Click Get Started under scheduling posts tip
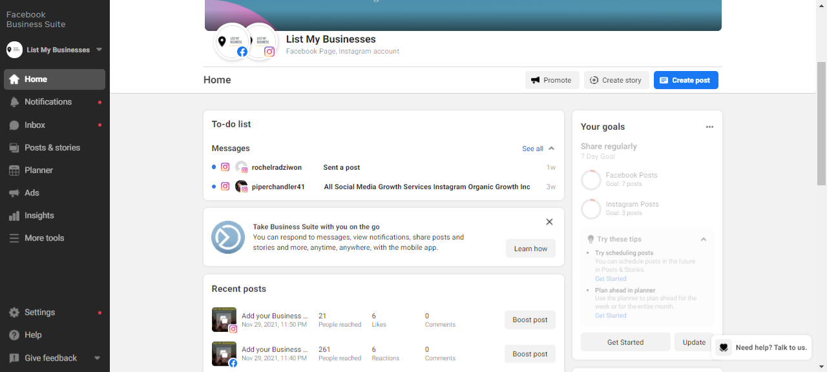This screenshot has width=827, height=372. [611, 279]
